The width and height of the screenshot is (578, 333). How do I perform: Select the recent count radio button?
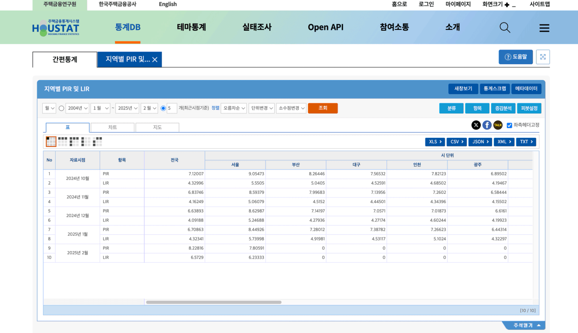[163, 108]
